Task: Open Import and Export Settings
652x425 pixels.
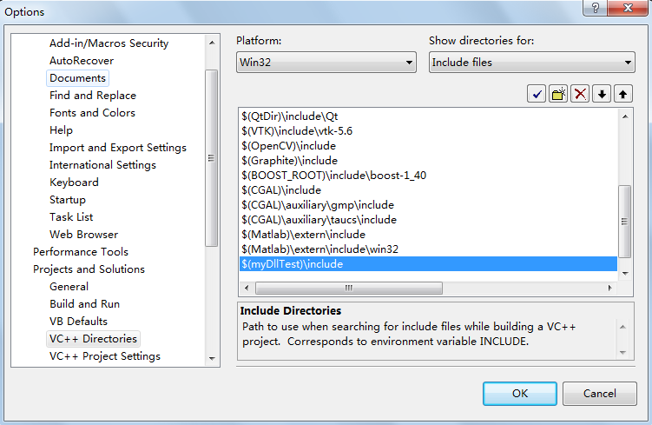Action: coord(118,148)
